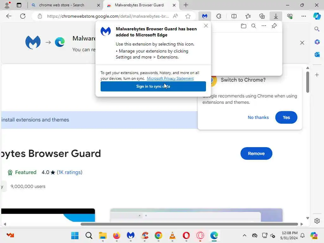Screen dimensions: 324x243
Task: Close the Malwarebytes Browser Guard tab
Action: coord(174,5)
